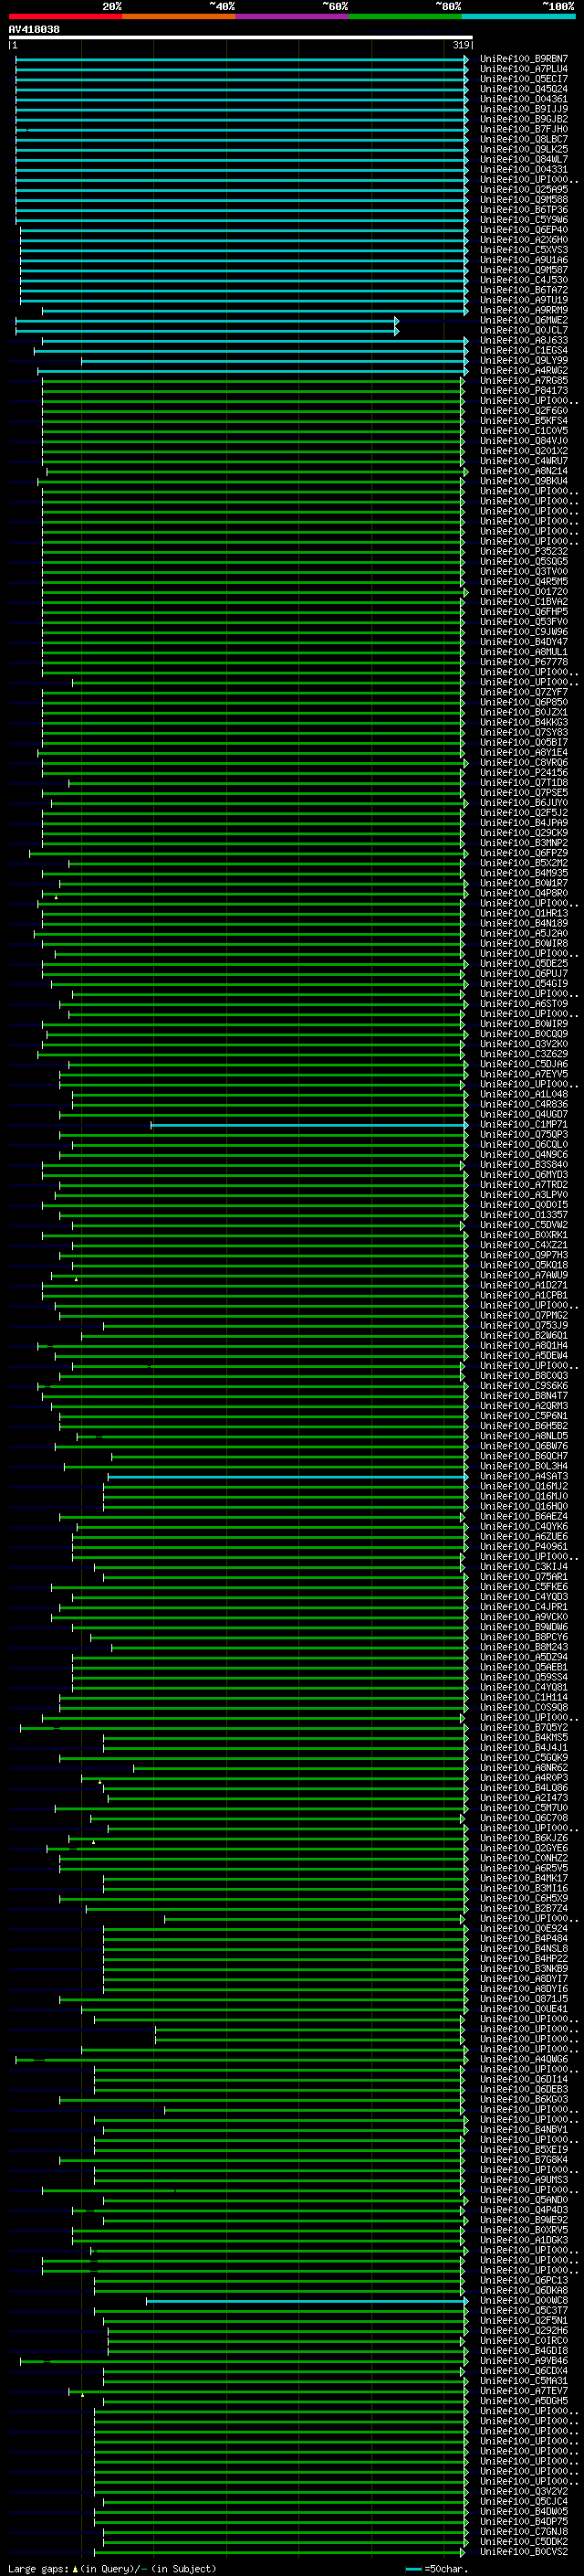Click the cyan alignment bar for UniRef100_A4SAT3
584x2576 pixels.
tap(287, 1476)
